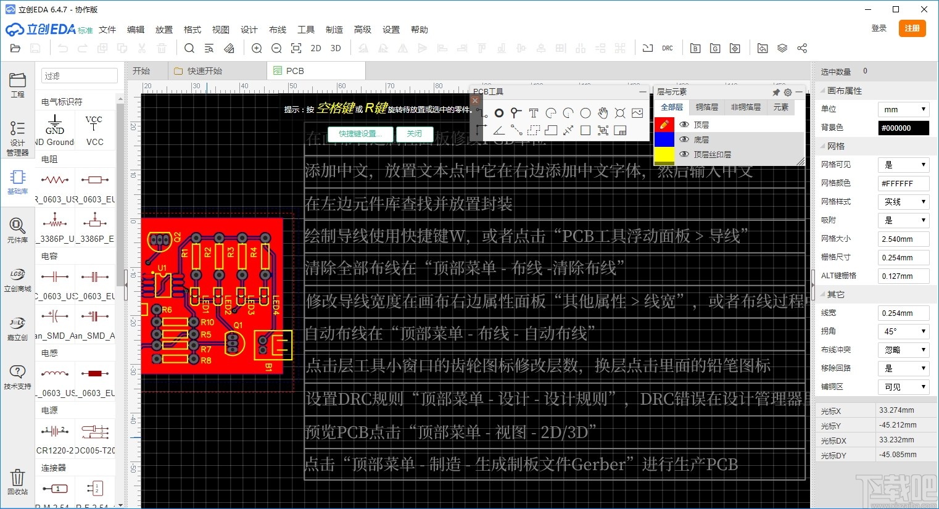
Task: Zoom in using the magnifier toolbar icon
Action: tap(257, 48)
